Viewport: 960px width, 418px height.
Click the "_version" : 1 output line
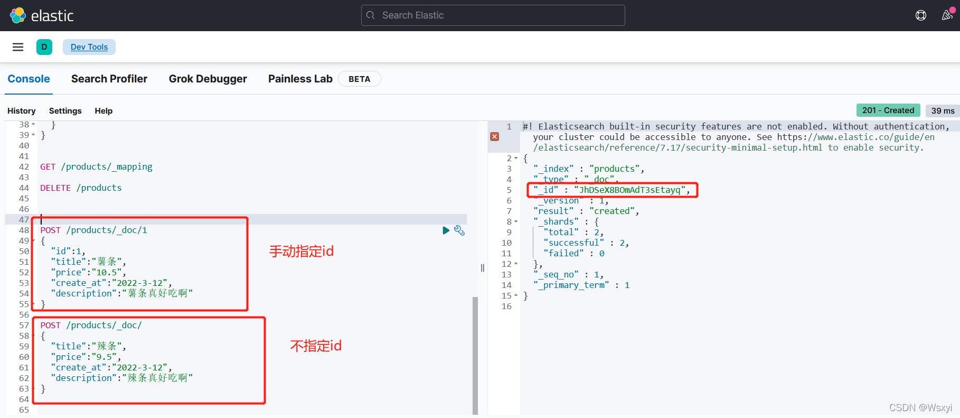(571, 201)
